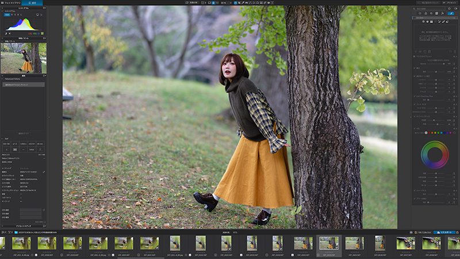Toggle highlight clipping sun icon under histogram
460x259 pixels.
10,33
